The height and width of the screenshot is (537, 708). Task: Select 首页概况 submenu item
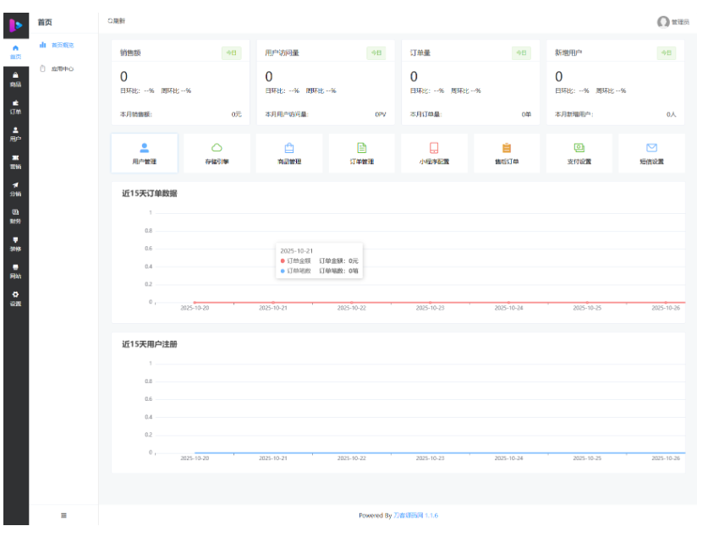click(x=58, y=45)
